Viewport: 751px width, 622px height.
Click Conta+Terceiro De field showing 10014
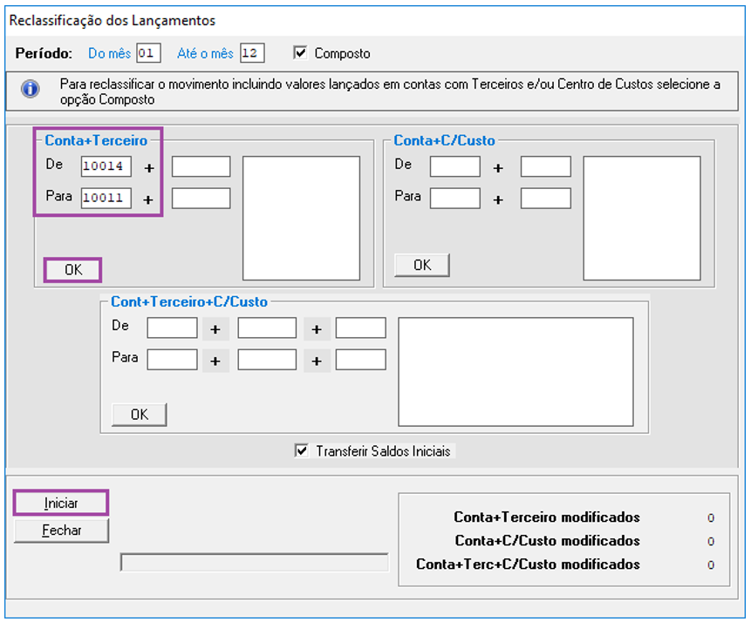[106, 166]
